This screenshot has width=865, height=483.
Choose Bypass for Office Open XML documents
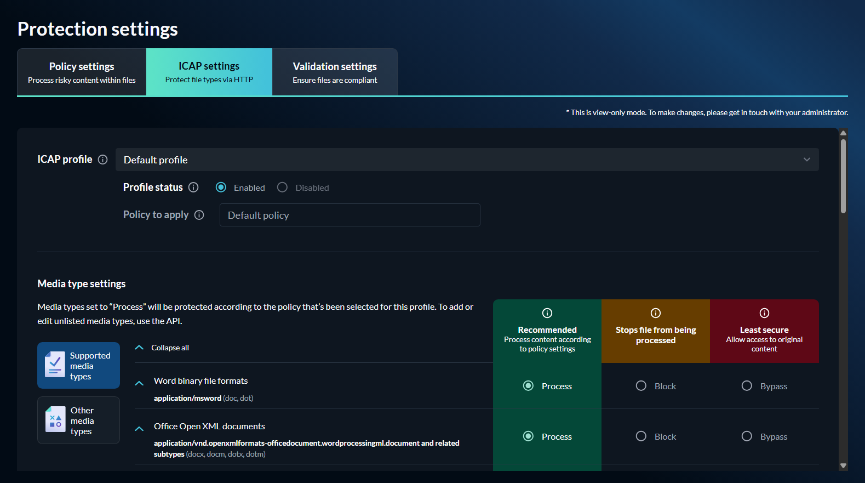click(x=747, y=436)
